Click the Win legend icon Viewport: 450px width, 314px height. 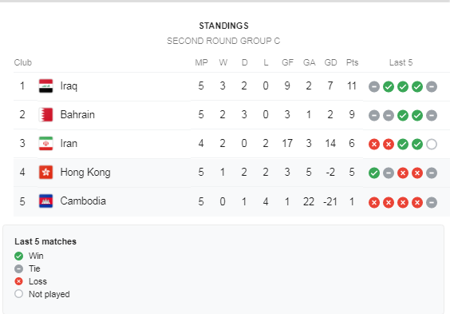click(x=18, y=256)
